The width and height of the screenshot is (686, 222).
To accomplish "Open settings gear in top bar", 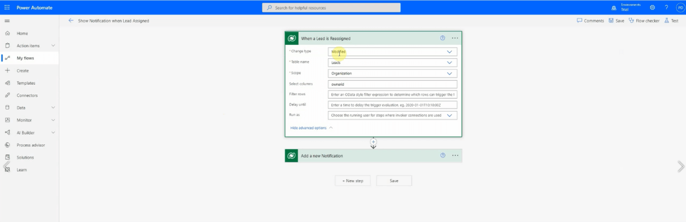I will tap(652, 7).
